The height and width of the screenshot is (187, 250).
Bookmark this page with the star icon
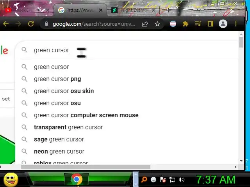[157, 24]
